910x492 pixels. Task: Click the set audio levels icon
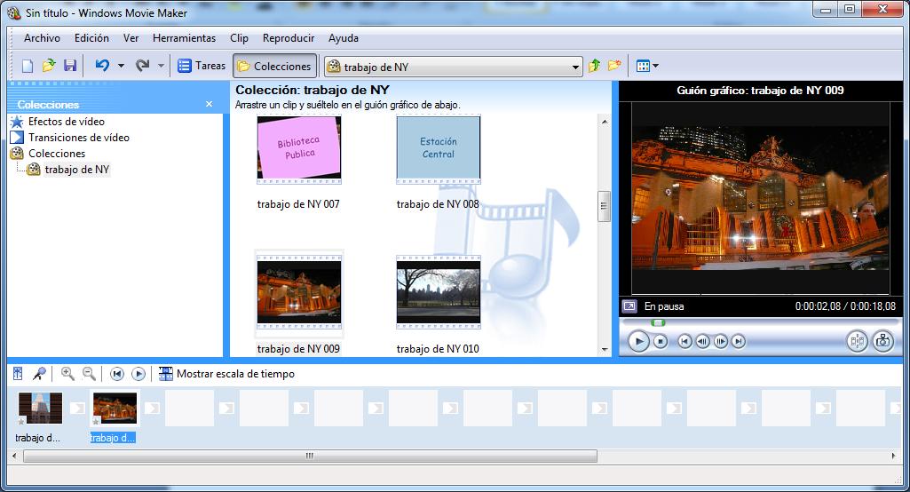point(18,374)
